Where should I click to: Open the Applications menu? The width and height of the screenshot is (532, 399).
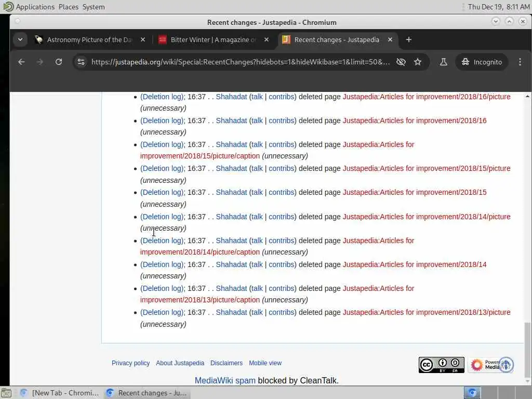click(x=35, y=7)
